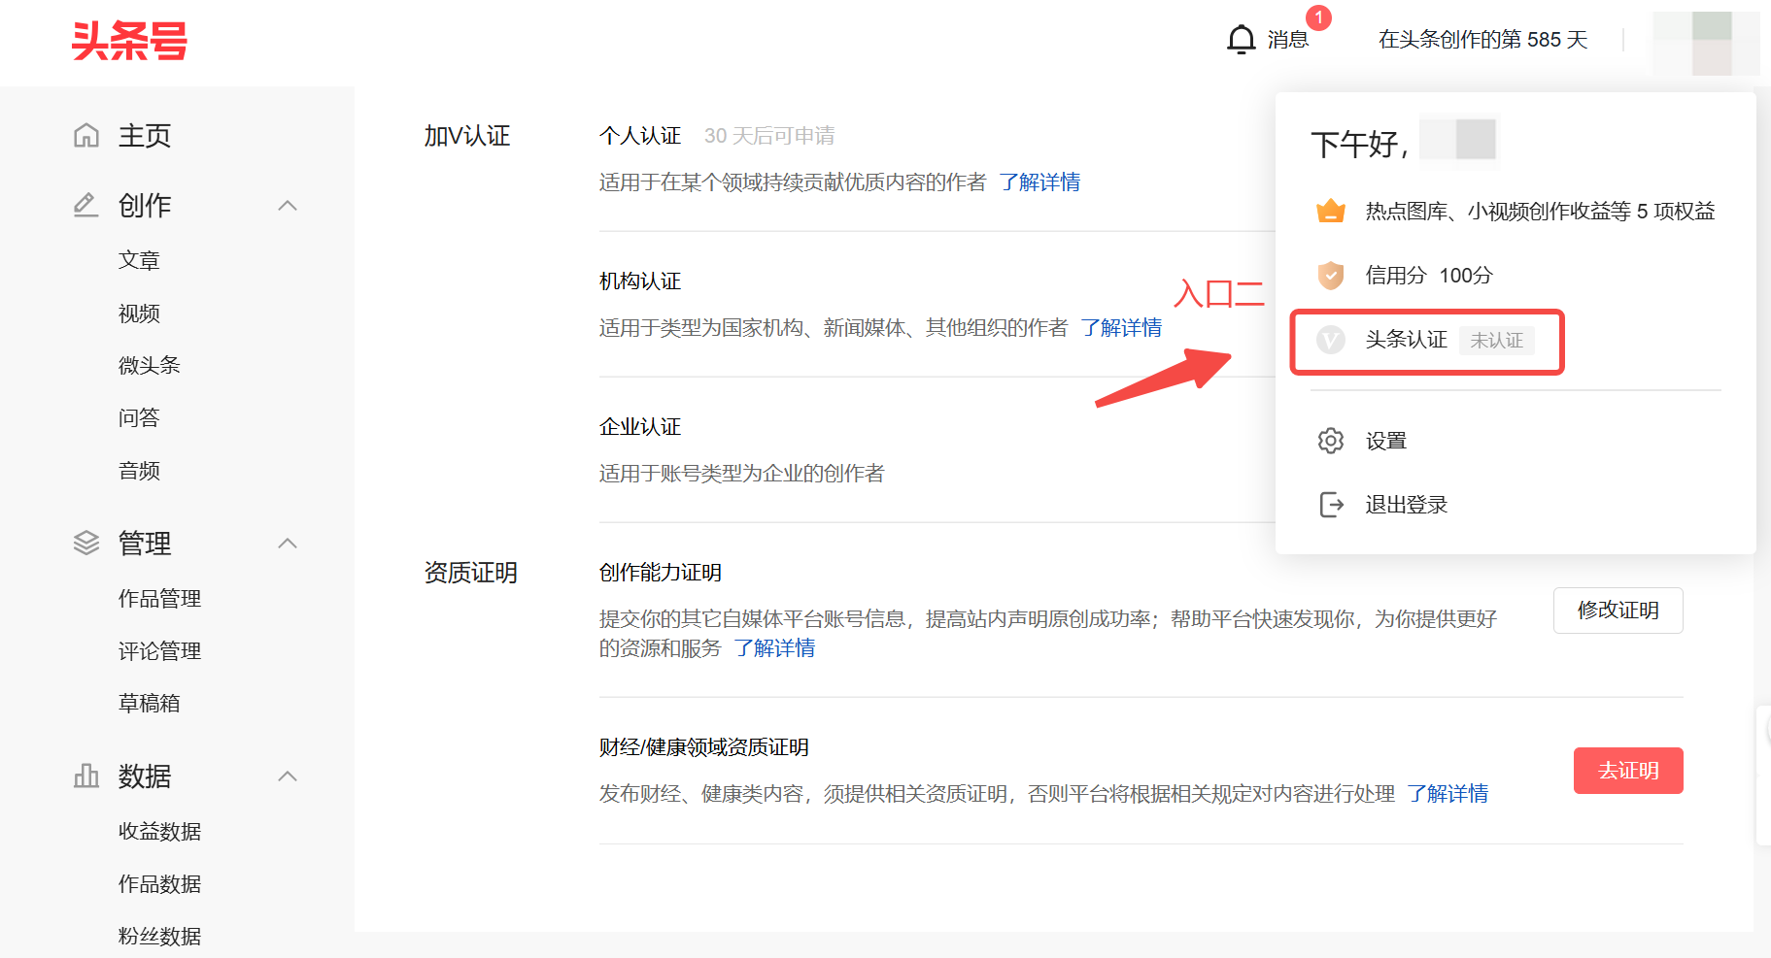Click the layers icon beside 管理
The width and height of the screenshot is (1771, 958).
pyautogui.click(x=86, y=543)
